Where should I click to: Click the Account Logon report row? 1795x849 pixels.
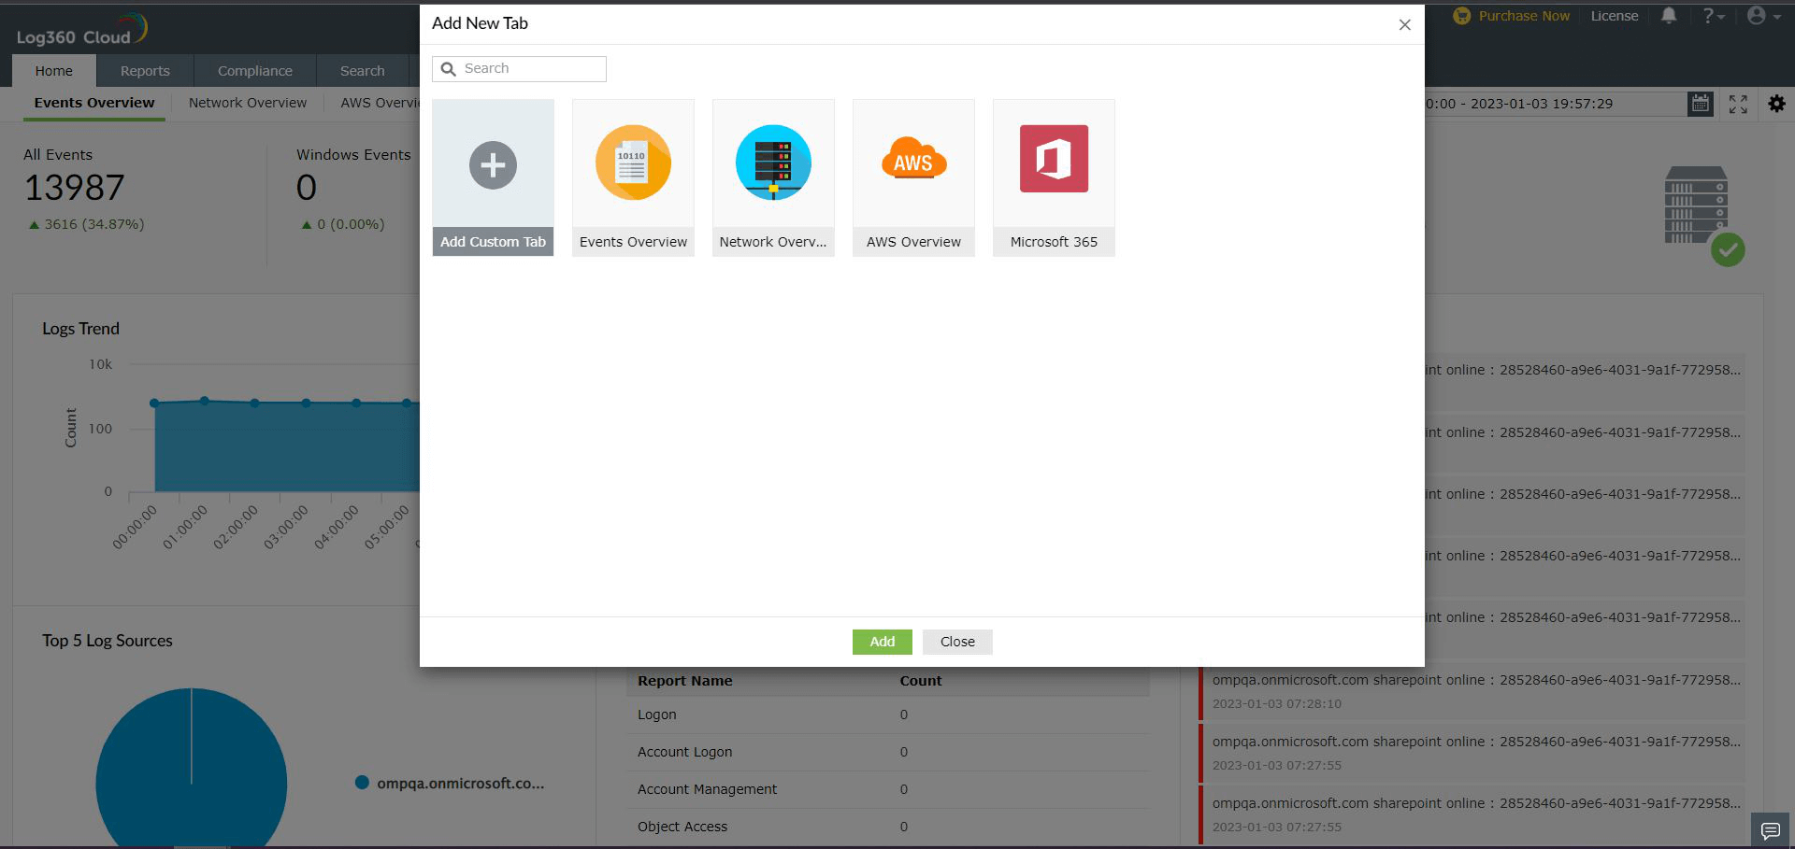click(888, 752)
